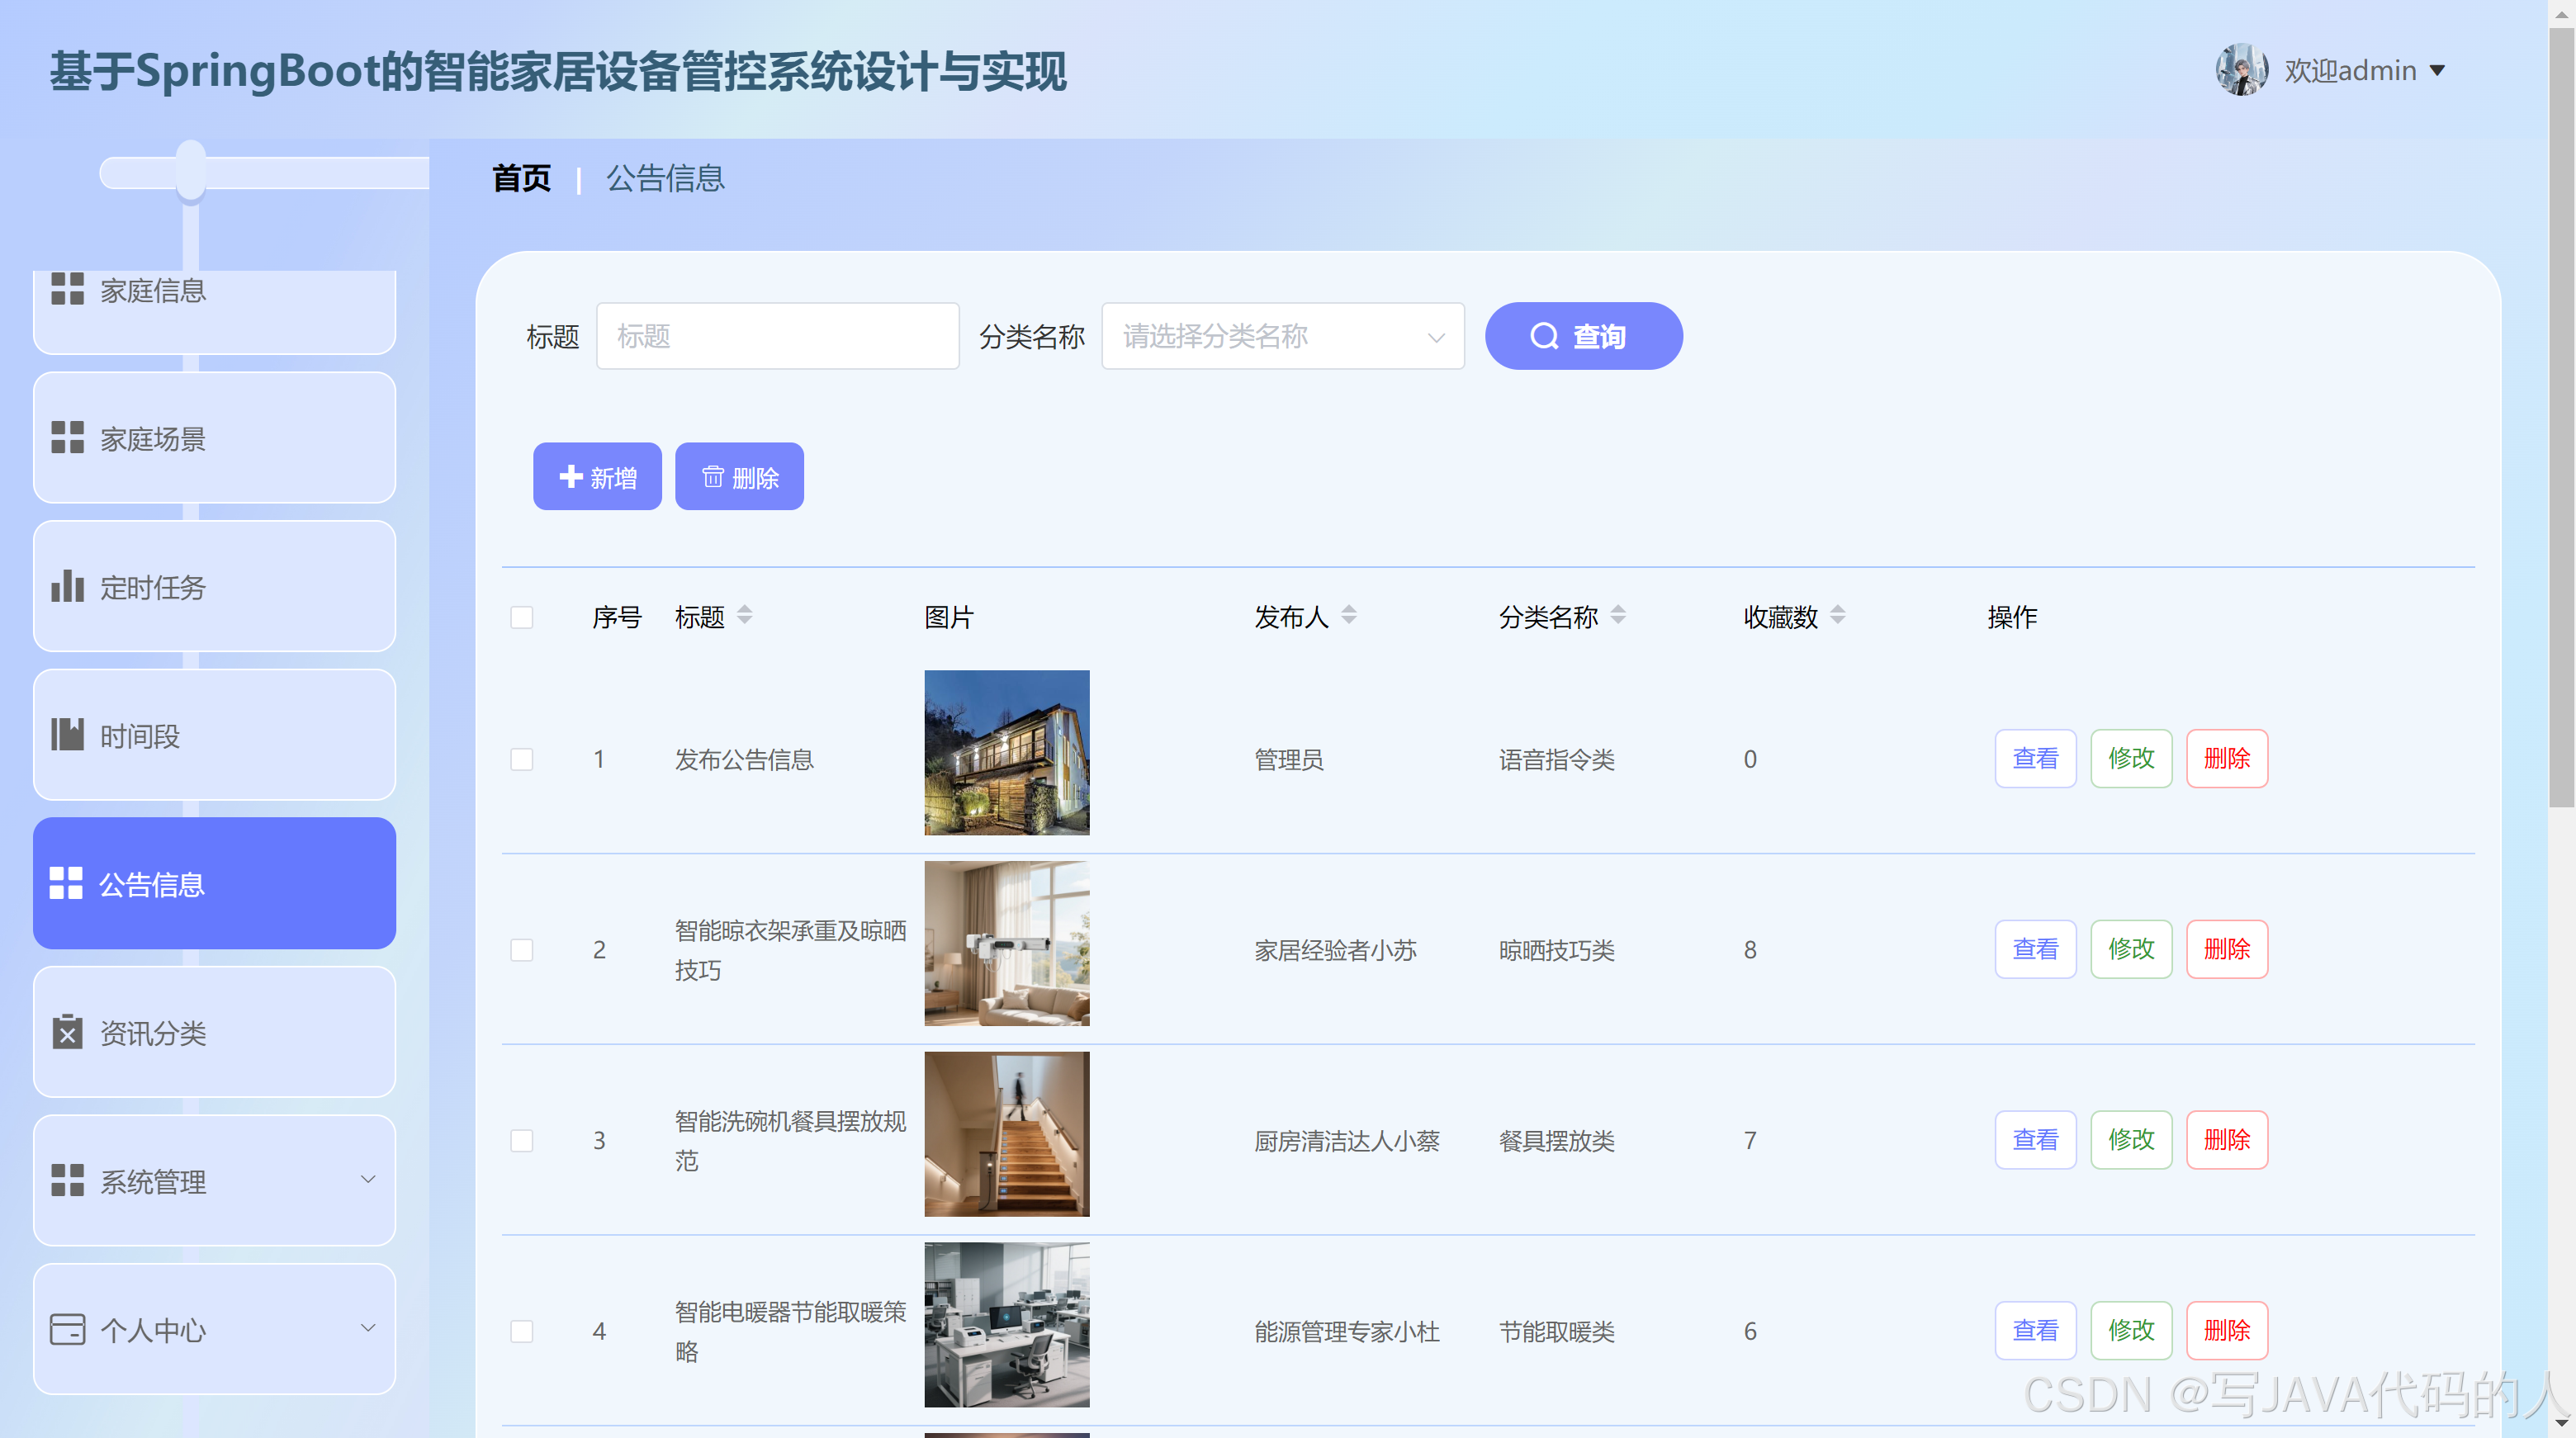Click the 新增 add button
Image resolution: width=2576 pixels, height=1438 pixels.
[597, 477]
